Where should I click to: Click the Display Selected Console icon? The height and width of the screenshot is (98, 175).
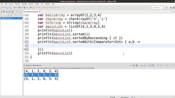tap(161, 65)
